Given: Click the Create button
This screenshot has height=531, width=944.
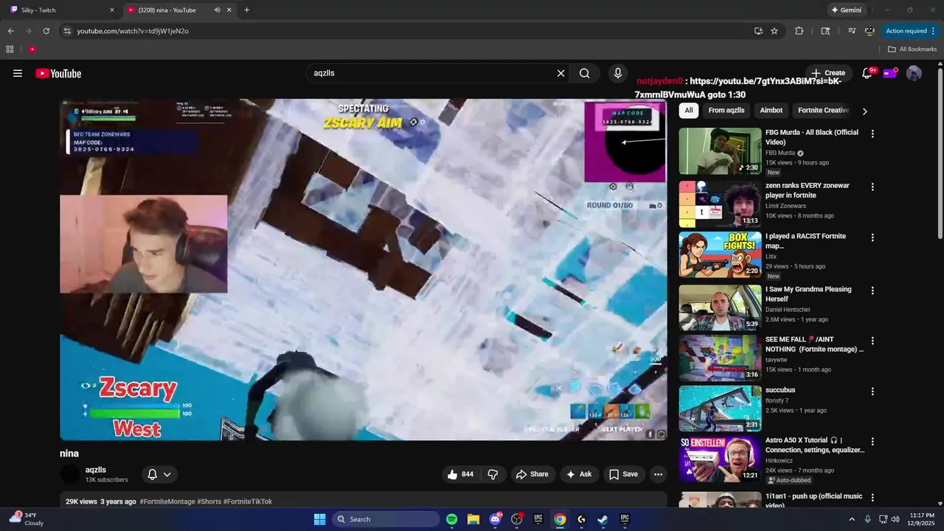Looking at the screenshot, I should (828, 73).
